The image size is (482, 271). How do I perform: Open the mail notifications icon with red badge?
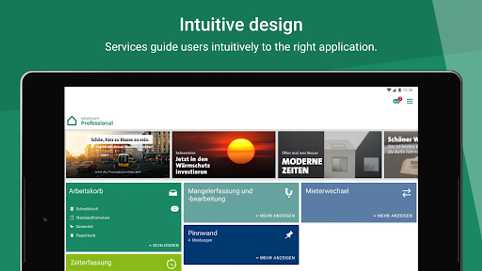click(x=397, y=101)
